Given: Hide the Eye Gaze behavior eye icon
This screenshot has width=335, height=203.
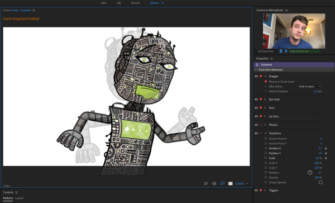Looking at the screenshot, I should coord(256,99).
